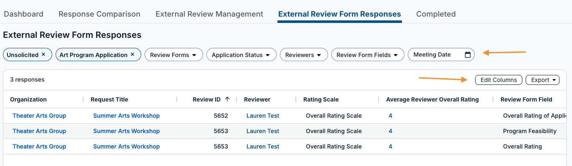Screen dimensions: 572x166
Task: Open Summer Arts Workshop link for review 5652
Action: coord(126,116)
